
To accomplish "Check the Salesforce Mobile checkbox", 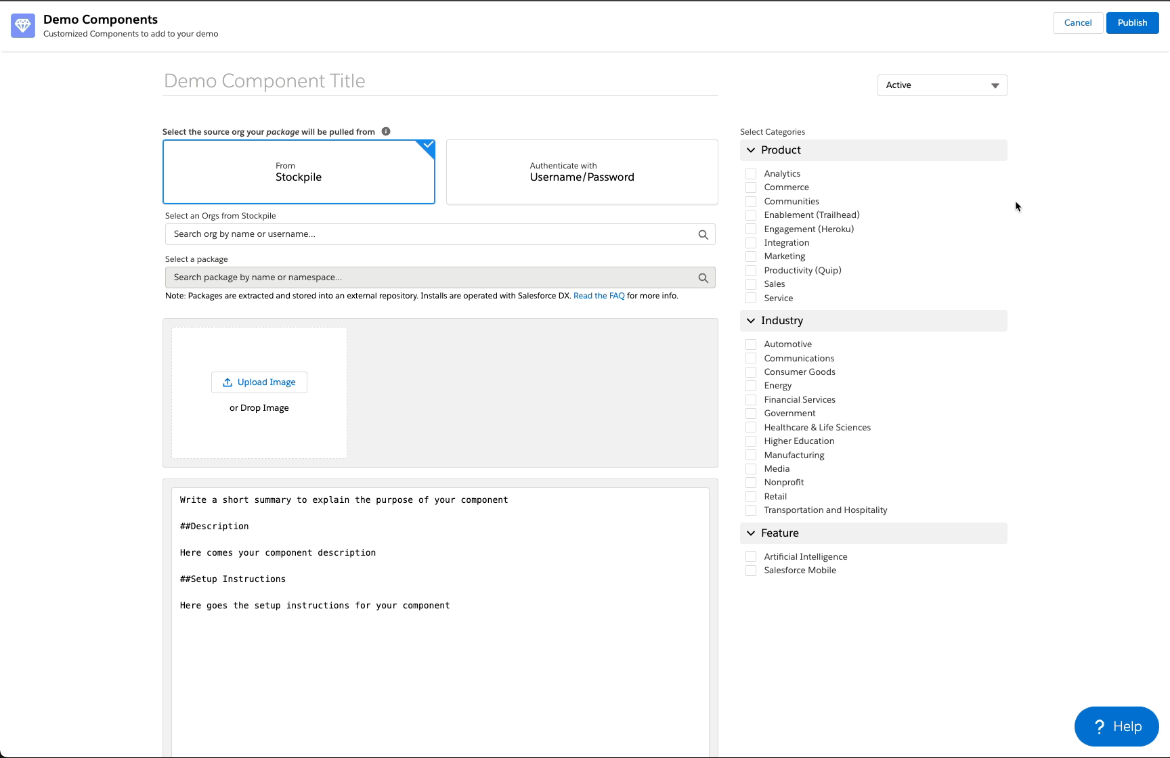I will pos(751,571).
